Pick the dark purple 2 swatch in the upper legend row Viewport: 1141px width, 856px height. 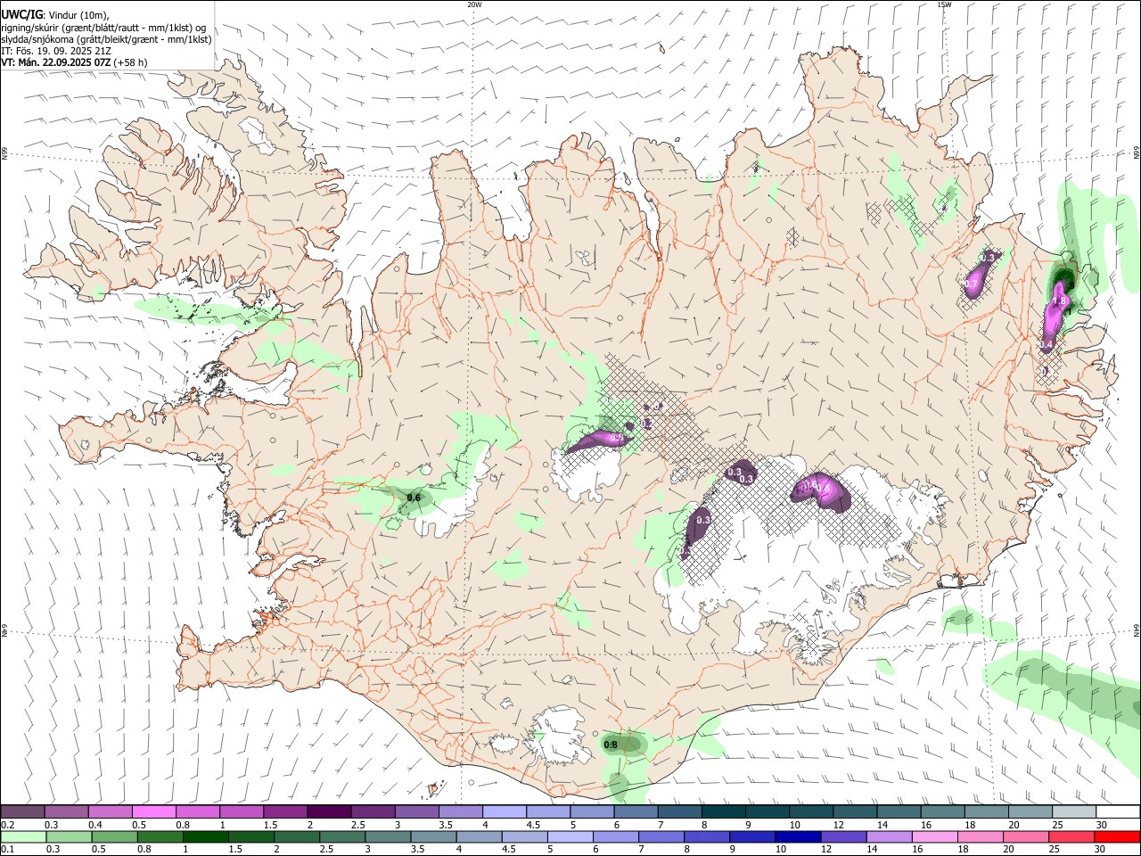(329, 811)
